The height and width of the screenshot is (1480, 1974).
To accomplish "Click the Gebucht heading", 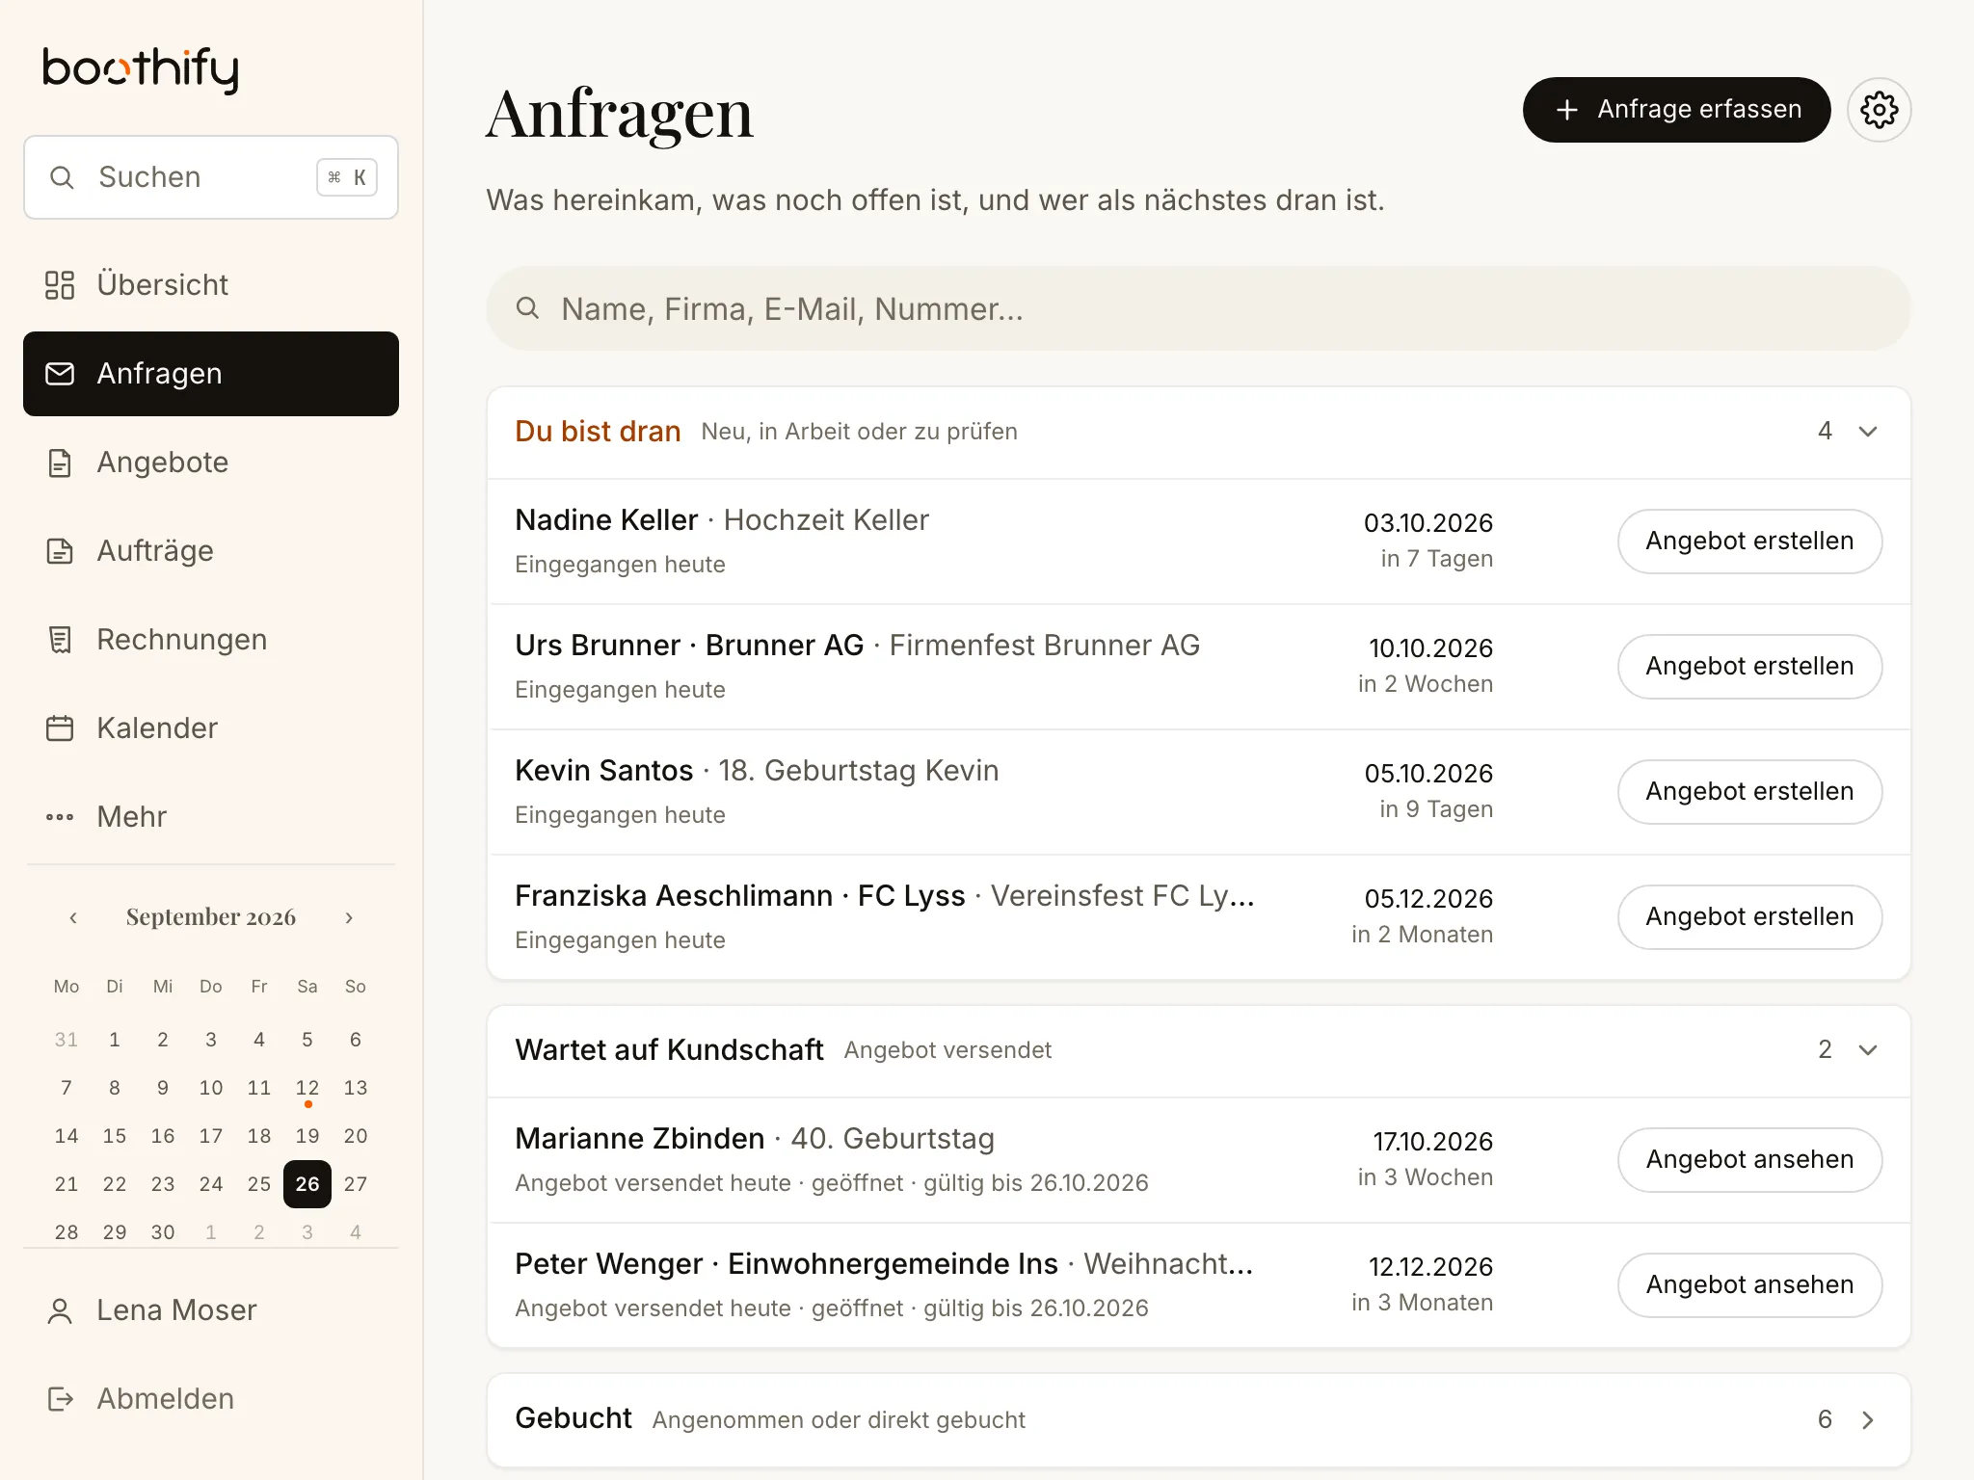I will (574, 1418).
